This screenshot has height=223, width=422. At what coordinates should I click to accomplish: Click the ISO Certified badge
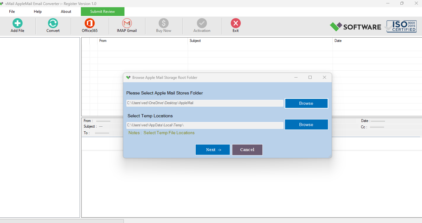401,27
